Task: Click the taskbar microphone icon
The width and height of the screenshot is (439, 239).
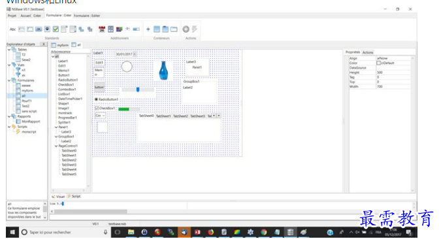Action: [106, 232]
